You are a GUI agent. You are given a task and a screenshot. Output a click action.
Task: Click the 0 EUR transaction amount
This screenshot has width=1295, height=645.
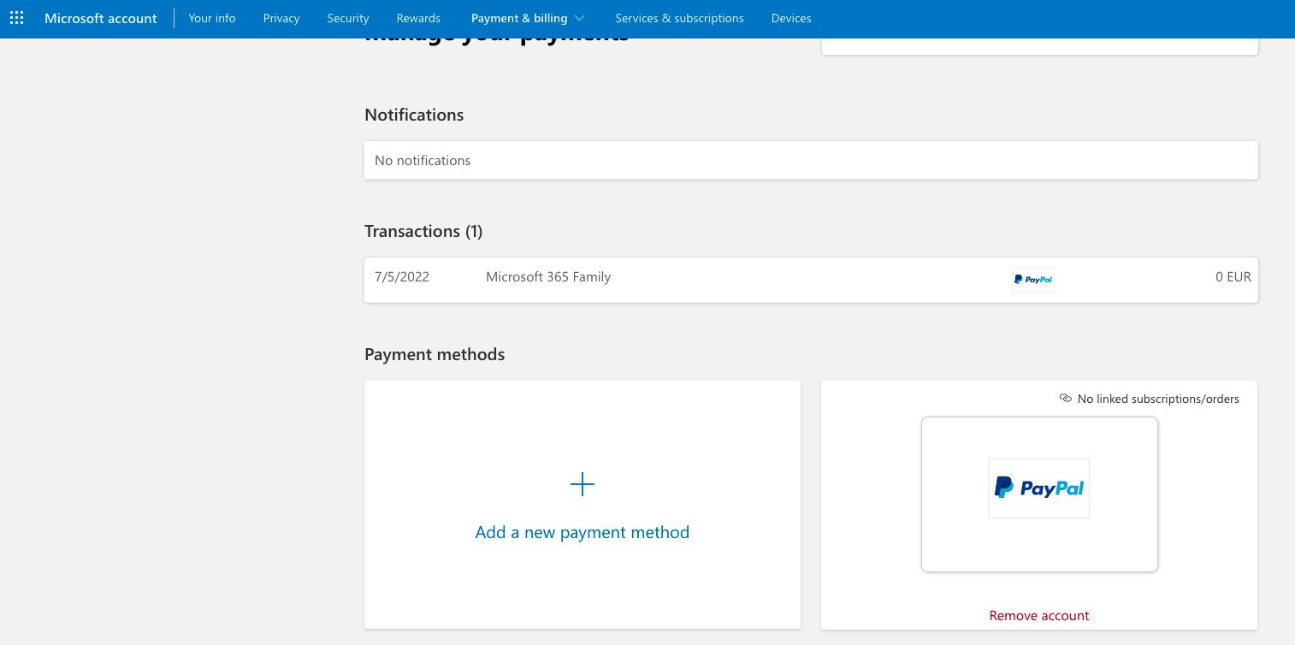click(x=1233, y=276)
